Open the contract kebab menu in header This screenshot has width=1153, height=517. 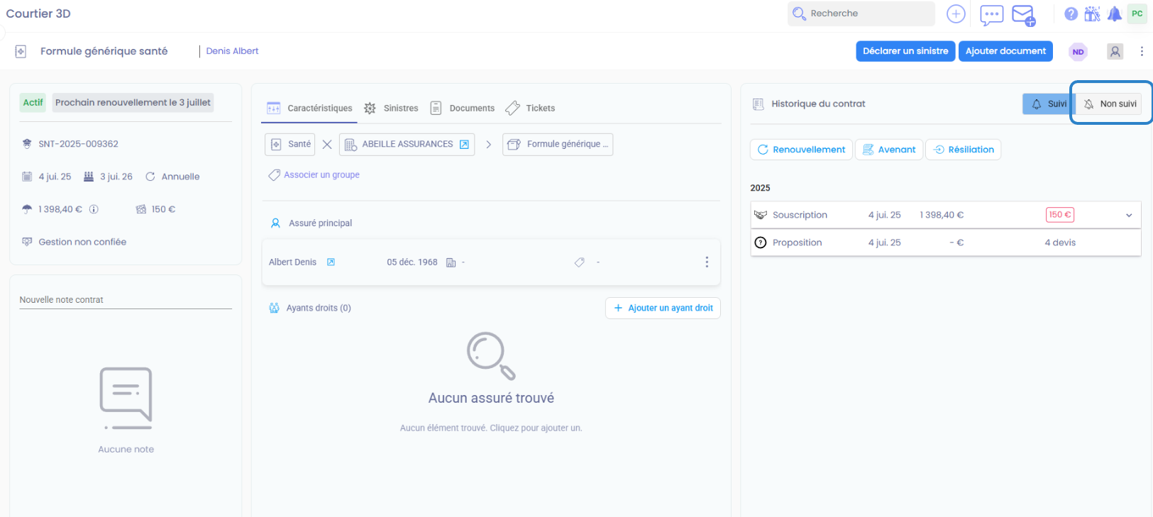coord(1142,51)
